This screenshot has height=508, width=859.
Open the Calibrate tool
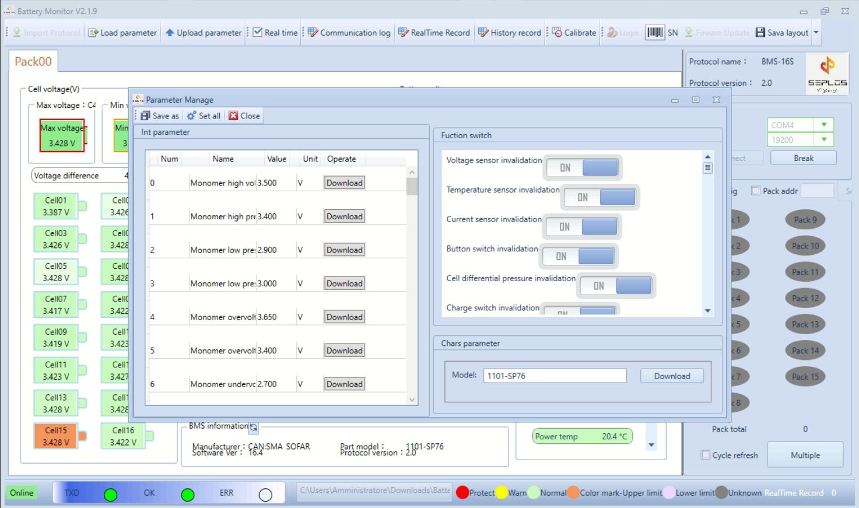(572, 33)
